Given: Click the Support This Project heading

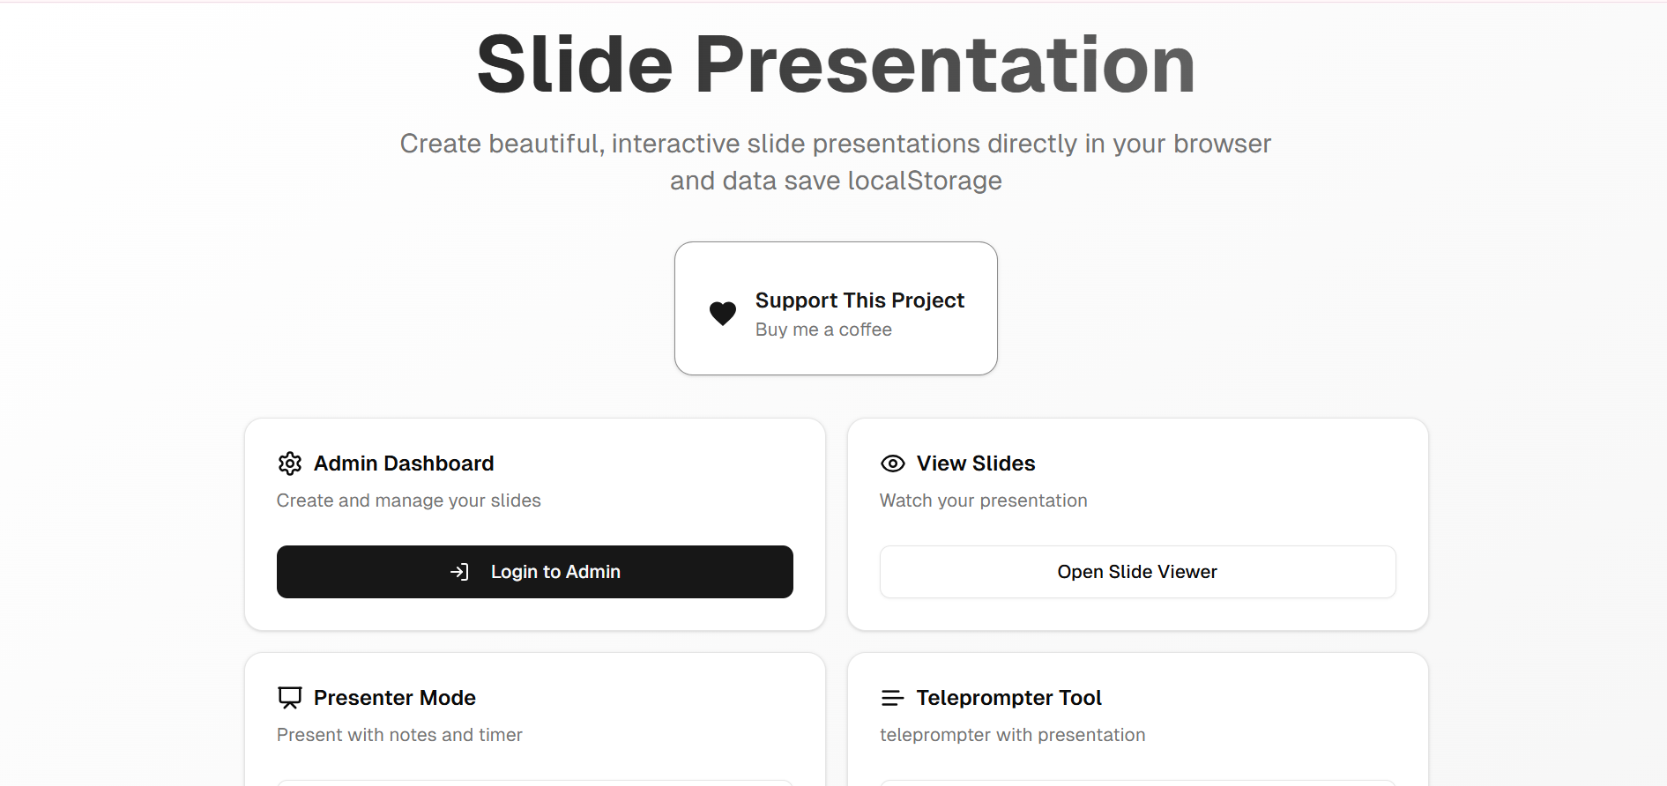Looking at the screenshot, I should tap(860, 300).
